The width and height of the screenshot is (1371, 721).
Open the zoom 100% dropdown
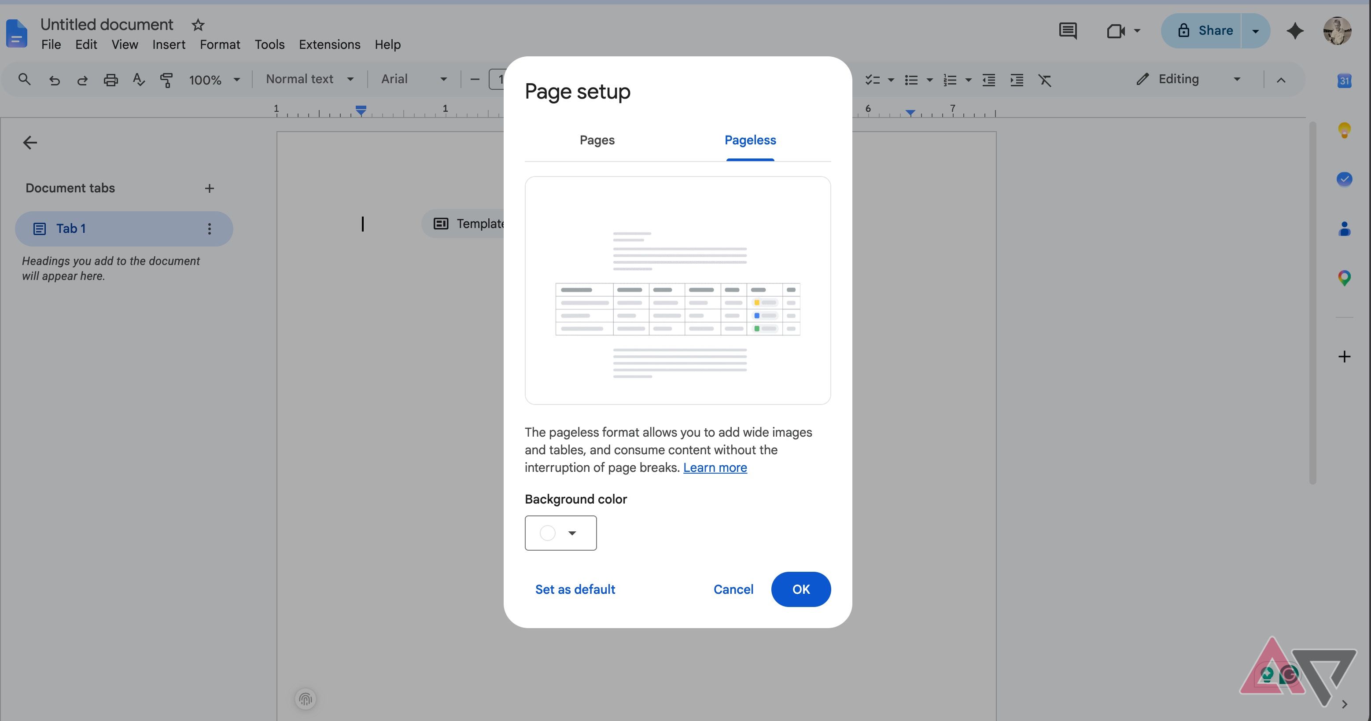(214, 80)
